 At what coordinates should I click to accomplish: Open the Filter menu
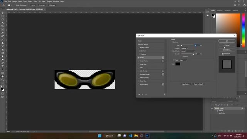(x=35, y=2)
